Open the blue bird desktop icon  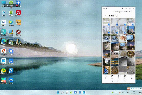coord(11,52)
